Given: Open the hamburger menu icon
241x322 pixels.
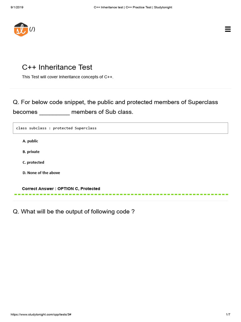Looking at the screenshot, I should [x=228, y=29].
